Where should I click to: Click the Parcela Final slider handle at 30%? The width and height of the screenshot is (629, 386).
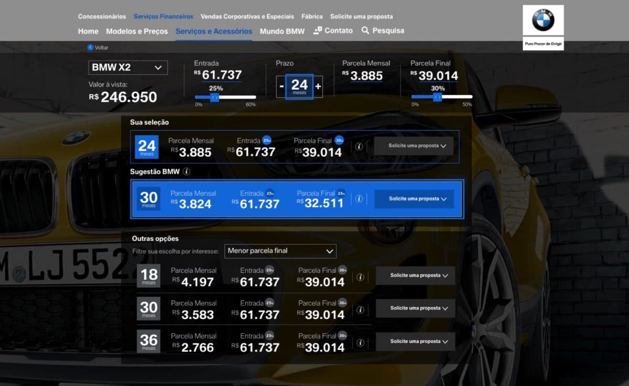[438, 97]
